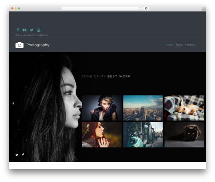
Task: Click the browser address bar
Action: pos(102,8)
